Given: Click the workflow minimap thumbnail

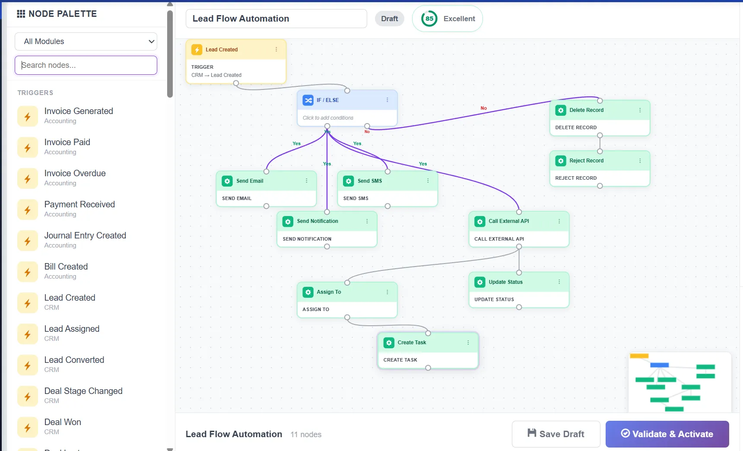Looking at the screenshot, I should point(679,382).
